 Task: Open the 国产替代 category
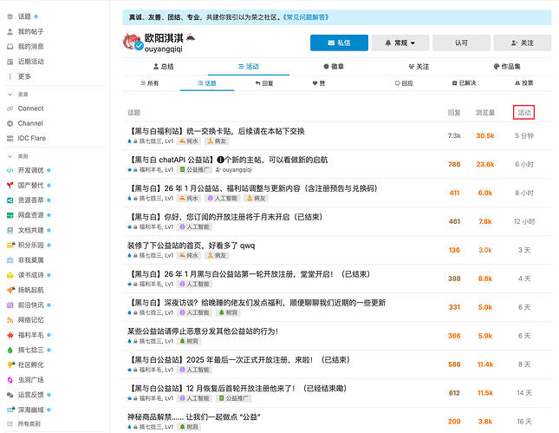coord(30,186)
